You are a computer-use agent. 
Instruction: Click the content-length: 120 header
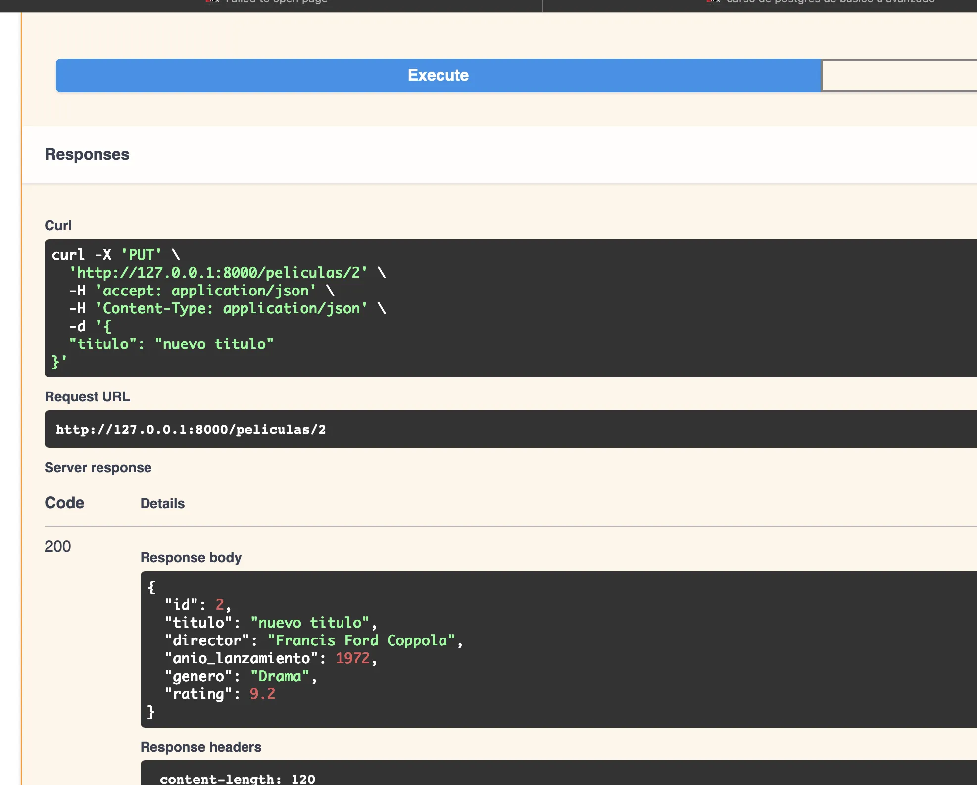pyautogui.click(x=238, y=779)
